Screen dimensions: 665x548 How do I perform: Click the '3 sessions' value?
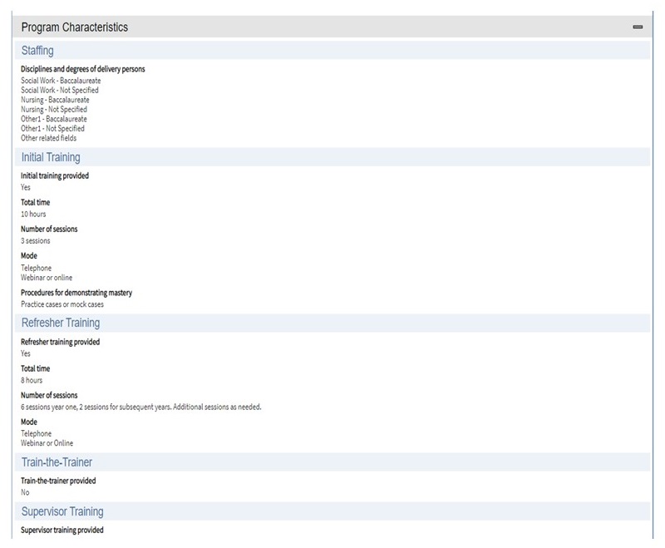(36, 241)
